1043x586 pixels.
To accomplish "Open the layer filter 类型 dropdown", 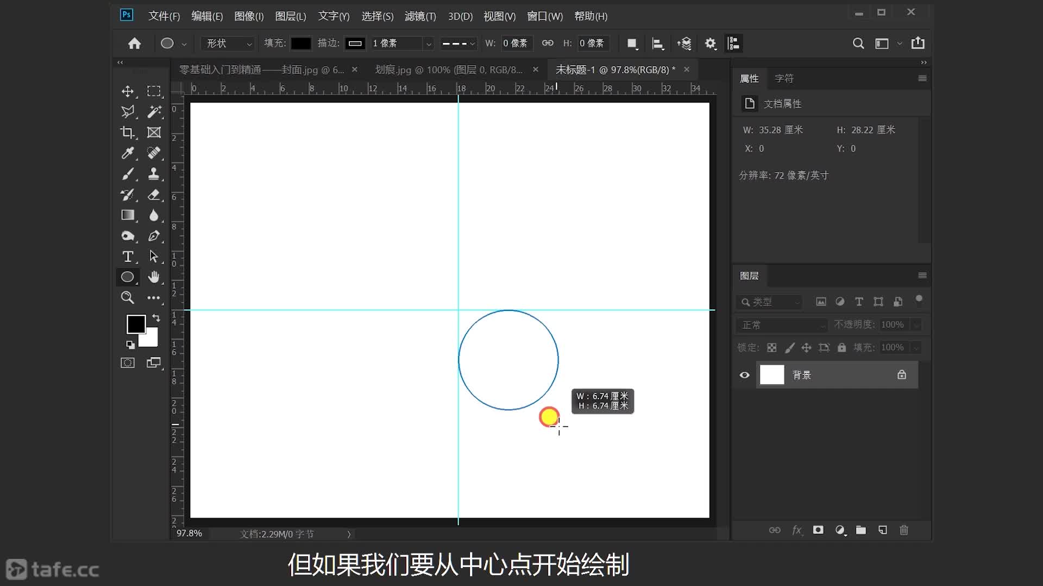I will (x=770, y=302).
